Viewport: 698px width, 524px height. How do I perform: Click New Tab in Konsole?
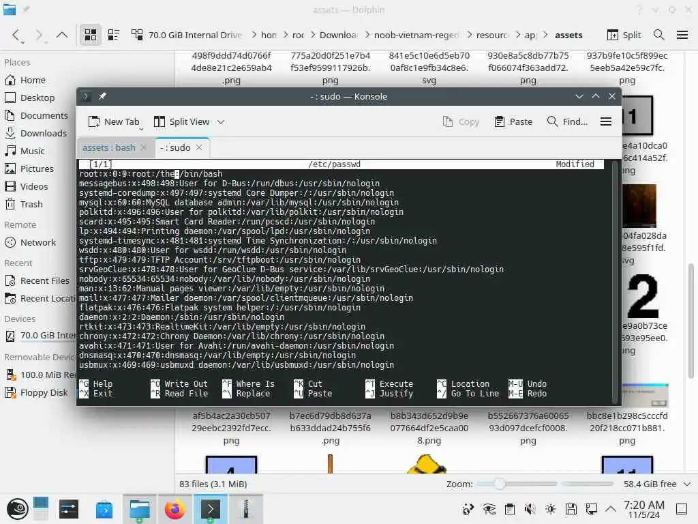coord(114,121)
